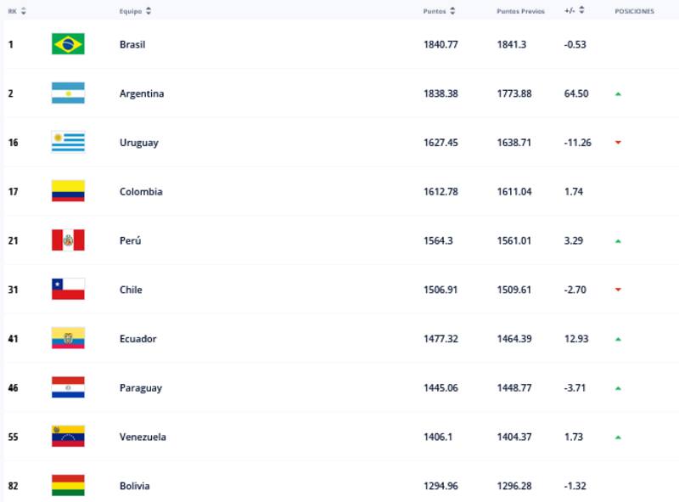
Task: Open the Argentina team name link
Action: [x=142, y=93]
